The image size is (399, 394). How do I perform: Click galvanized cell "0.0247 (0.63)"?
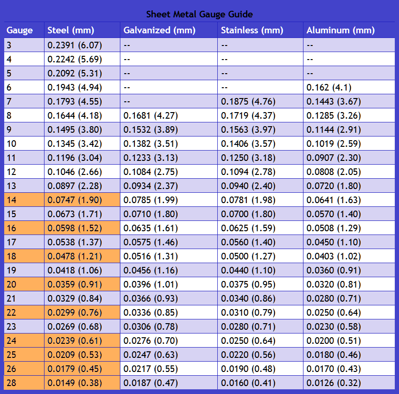click(169, 355)
